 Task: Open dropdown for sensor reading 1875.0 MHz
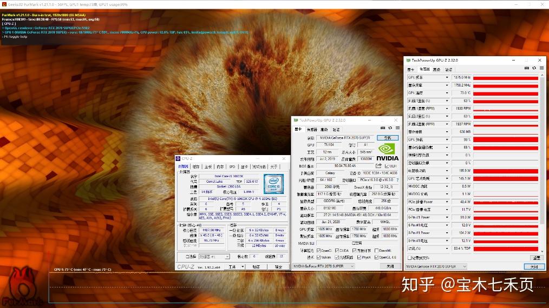coord(447,78)
